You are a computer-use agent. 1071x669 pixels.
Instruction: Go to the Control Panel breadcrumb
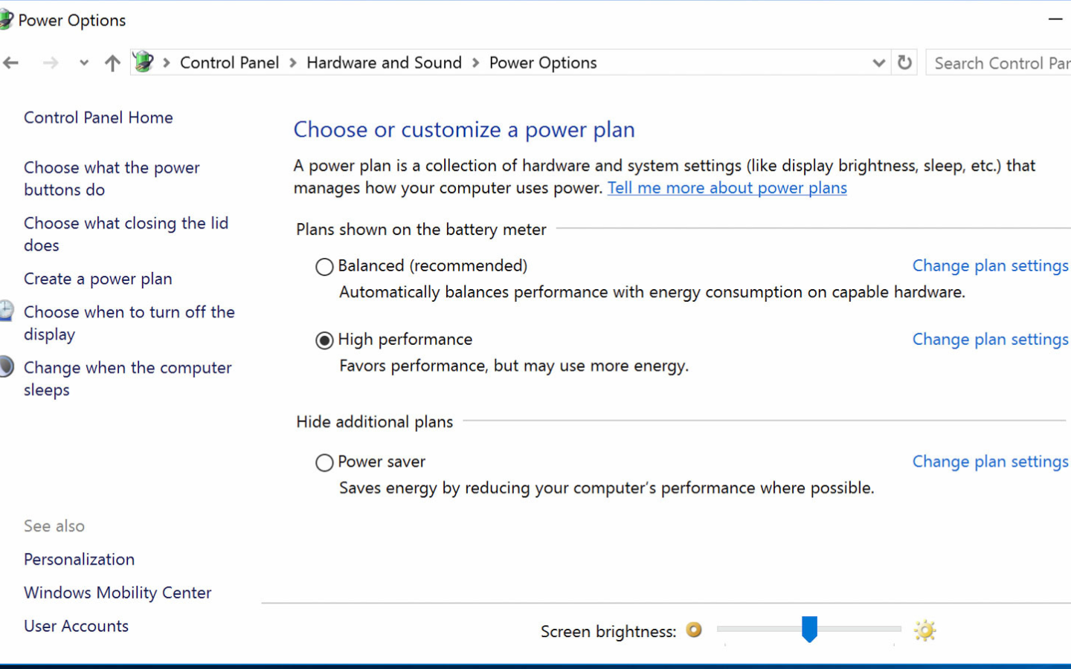229,63
